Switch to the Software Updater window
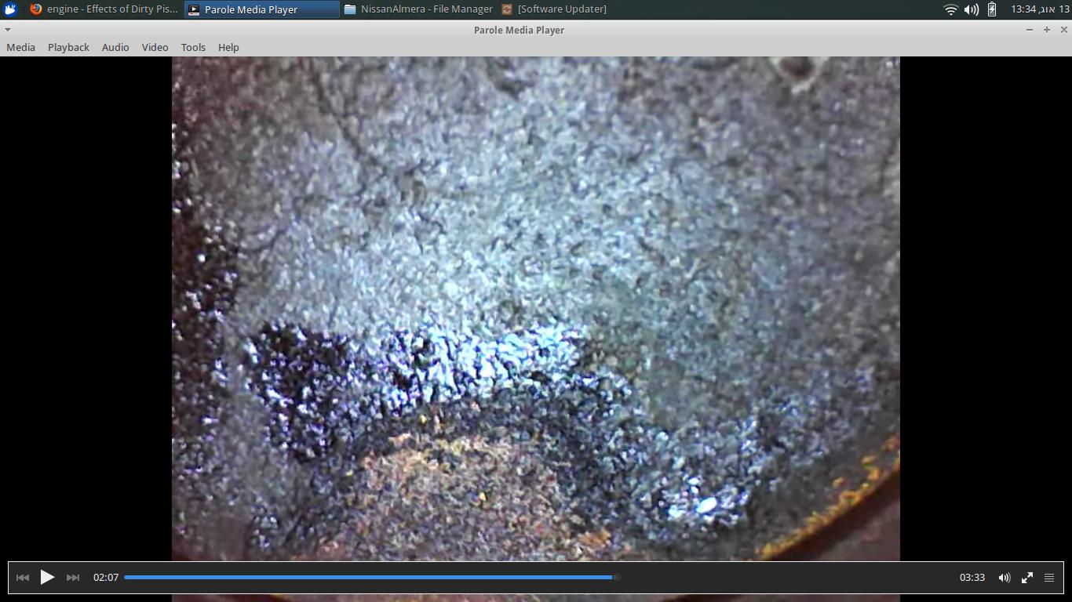This screenshot has height=602, width=1072. [x=557, y=9]
